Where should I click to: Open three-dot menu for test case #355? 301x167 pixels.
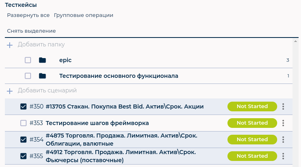[x=283, y=156]
